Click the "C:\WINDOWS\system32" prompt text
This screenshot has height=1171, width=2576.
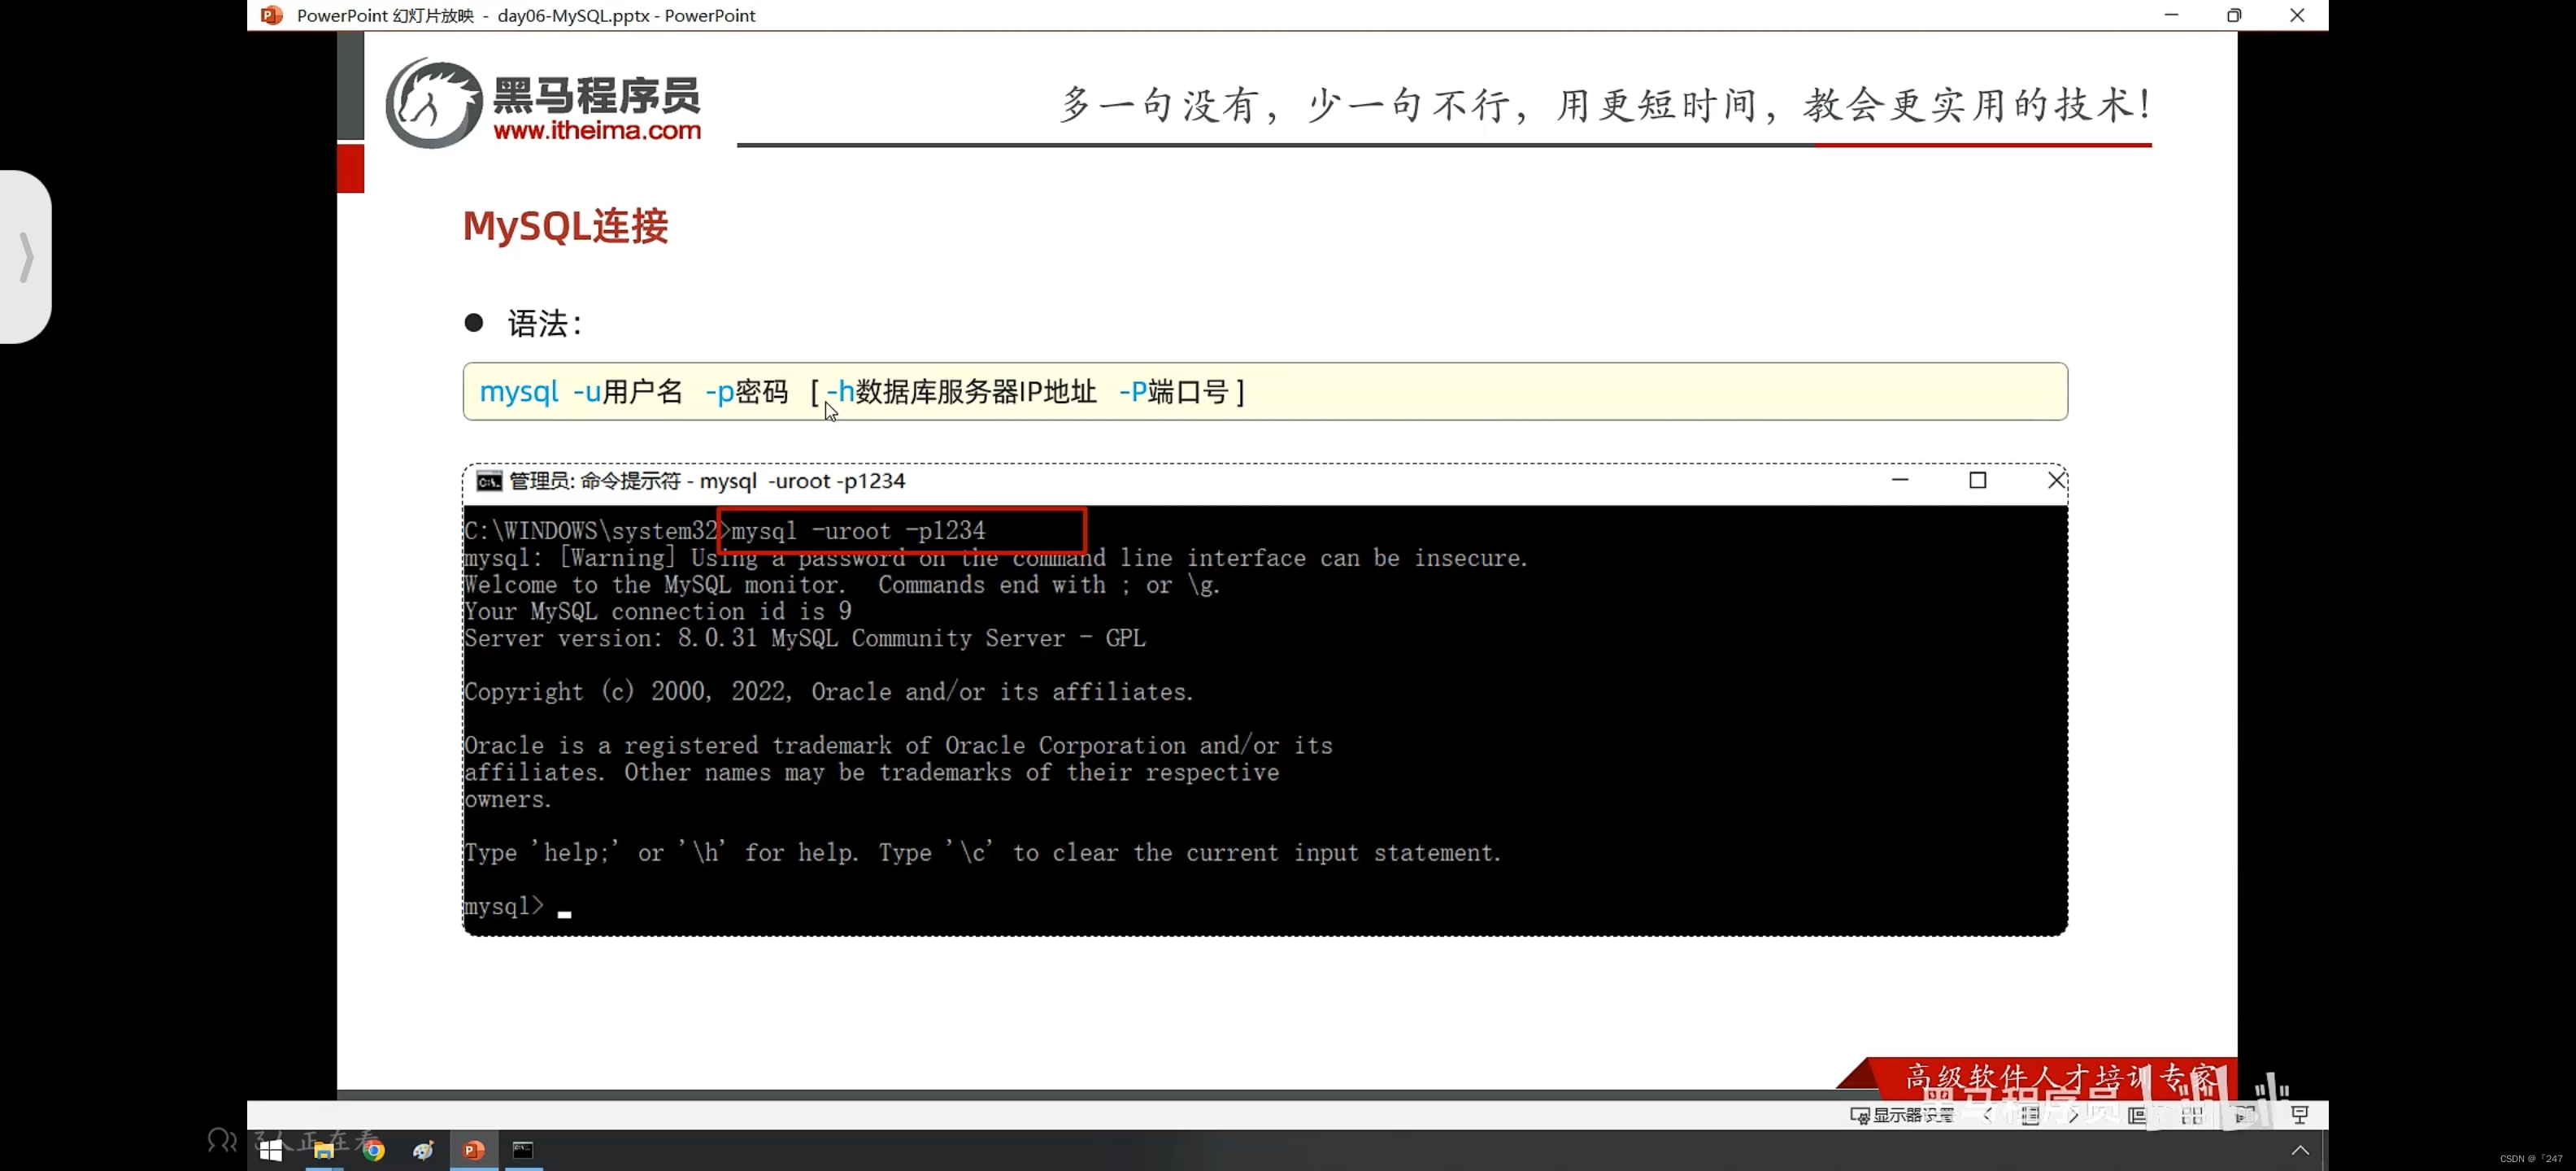tap(591, 531)
